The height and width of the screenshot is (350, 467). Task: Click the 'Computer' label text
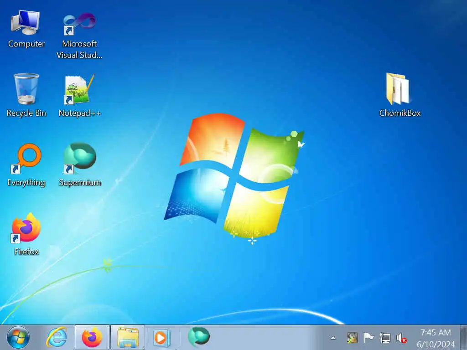(x=26, y=44)
